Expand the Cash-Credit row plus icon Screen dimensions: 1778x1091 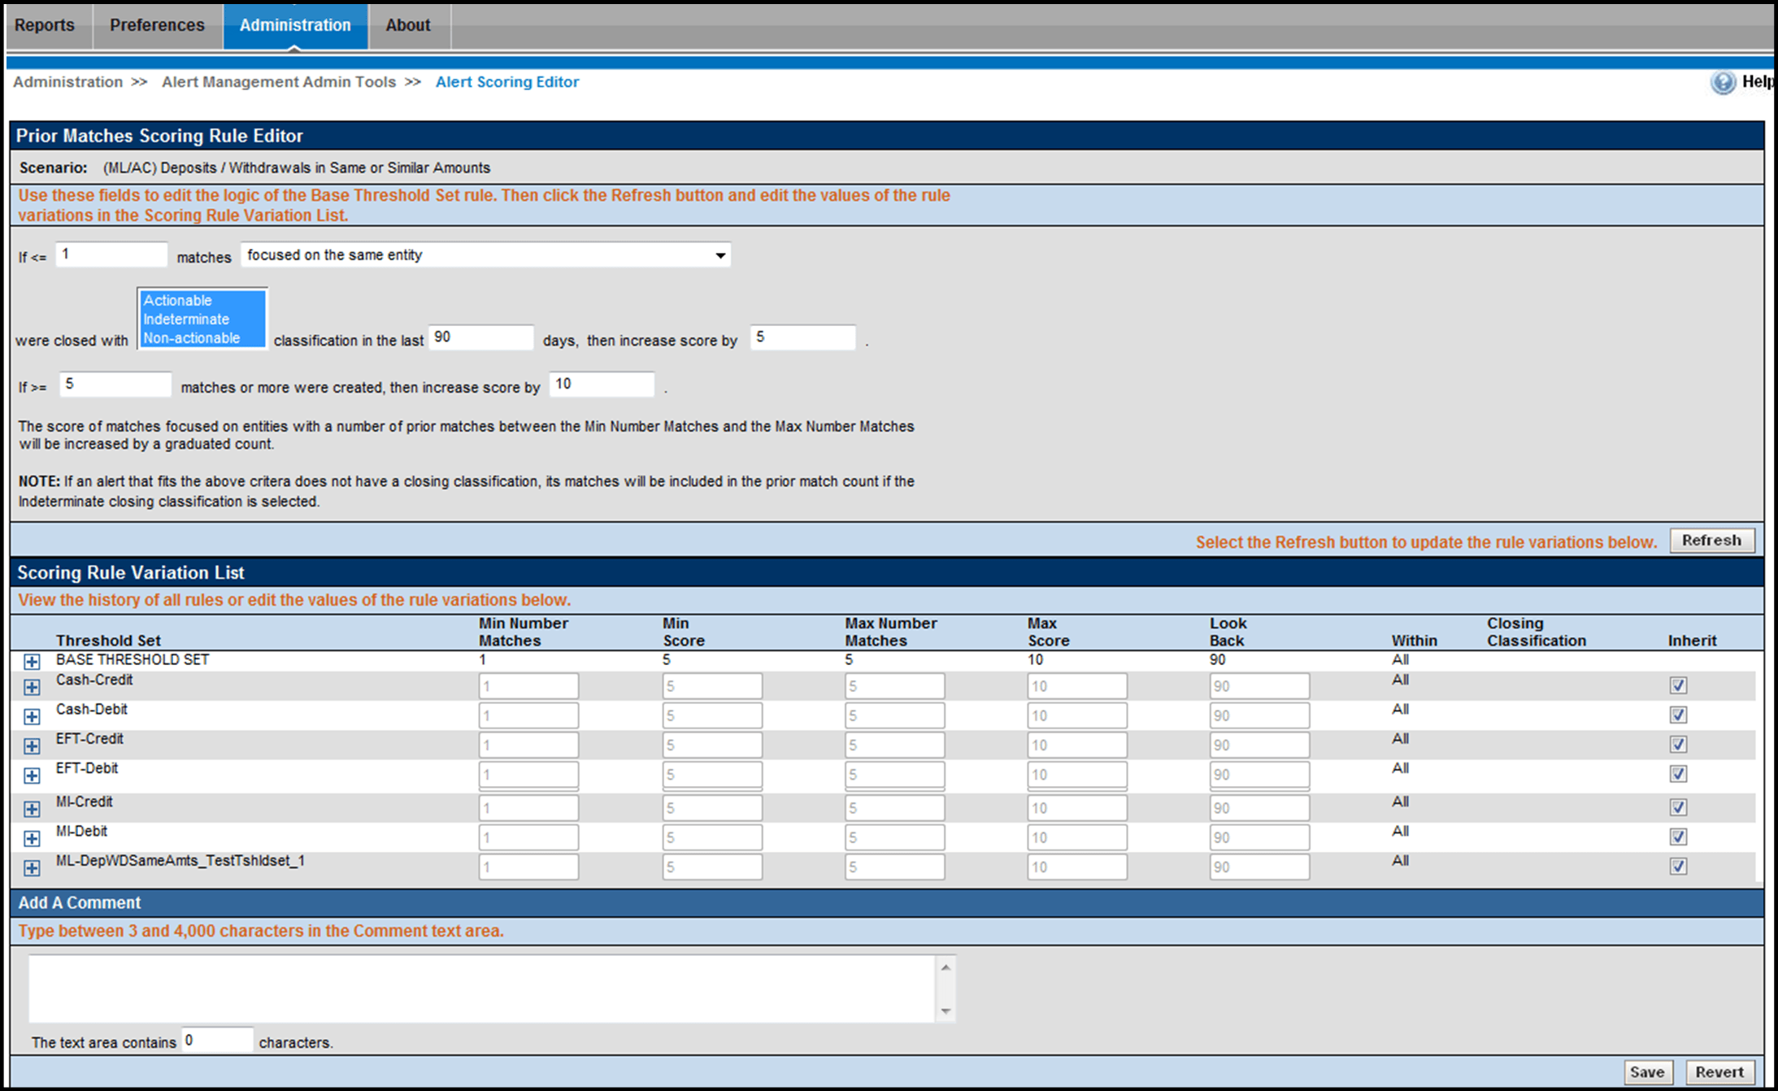click(x=32, y=687)
